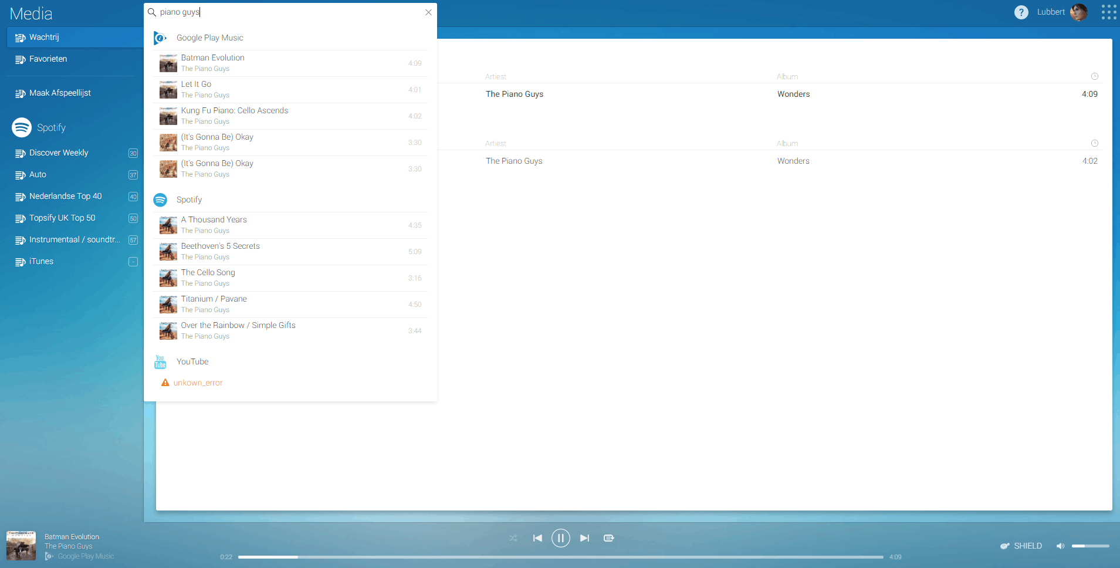Click the Google Play Music section icon
Viewport: 1120px width, 568px height.
[x=160, y=38]
